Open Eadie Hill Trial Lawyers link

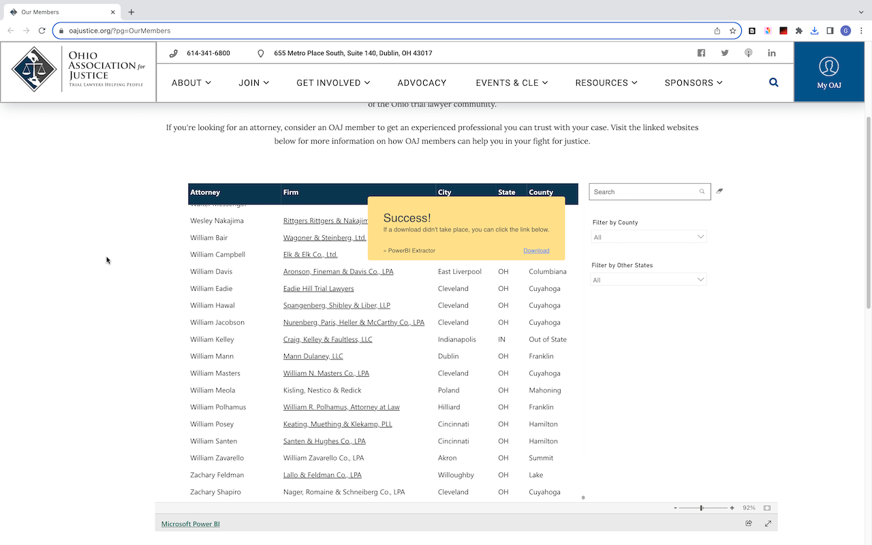pyautogui.click(x=319, y=289)
